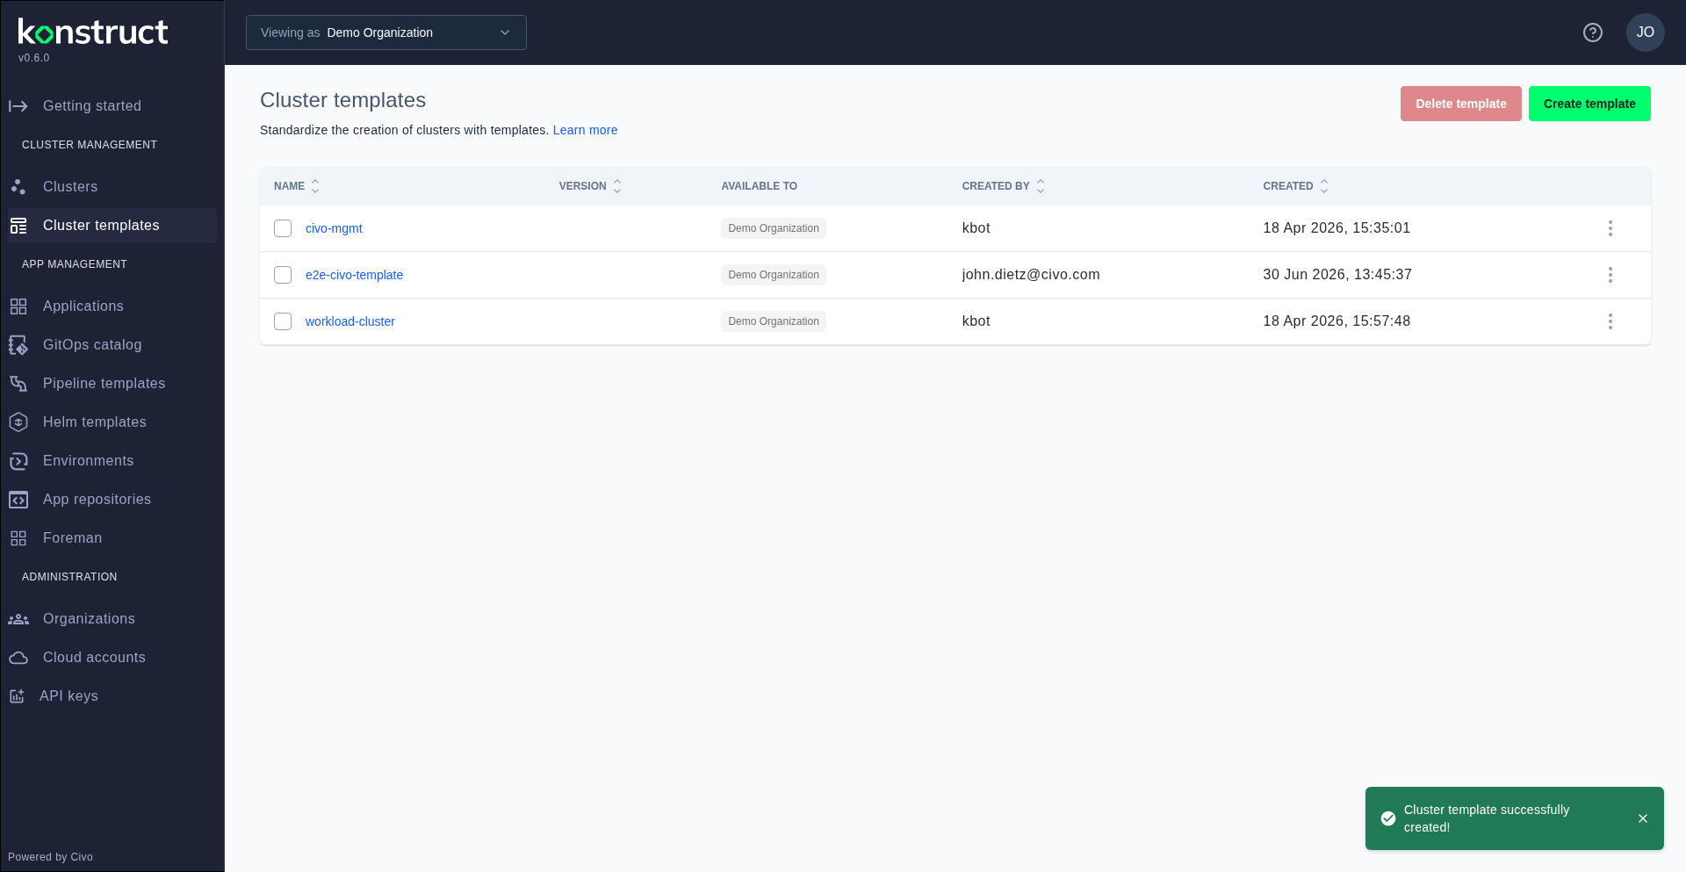Click the 30 Jun 2026, 13:45:37 date
This screenshot has width=1686, height=872.
pyautogui.click(x=1337, y=275)
